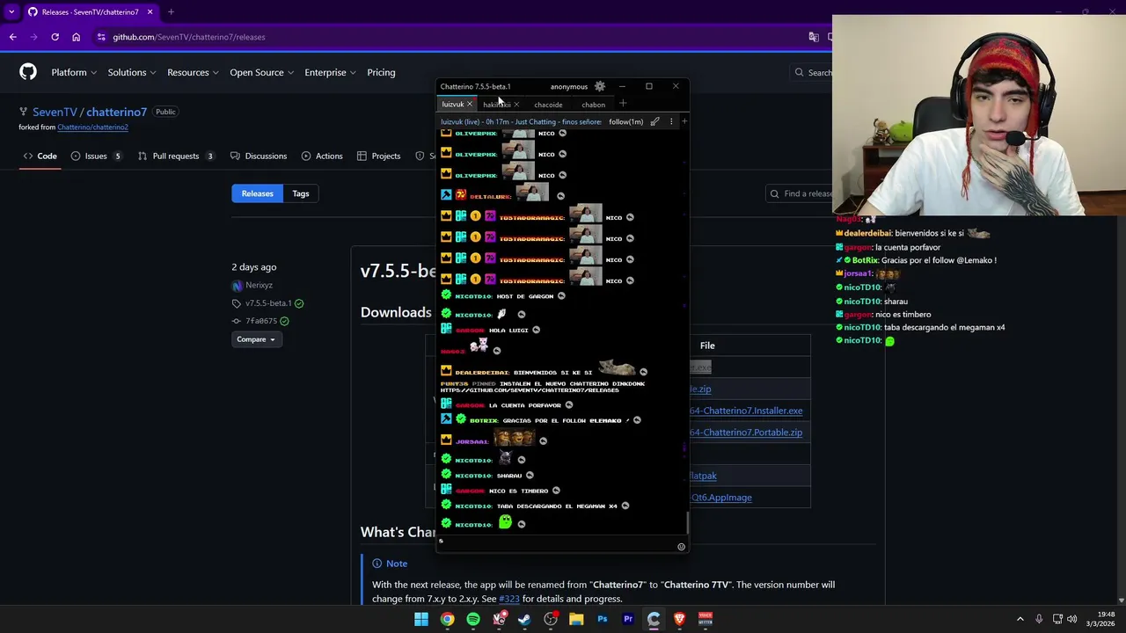1126x633 pixels.
Task: Open a new browser tab
Action: point(171,12)
